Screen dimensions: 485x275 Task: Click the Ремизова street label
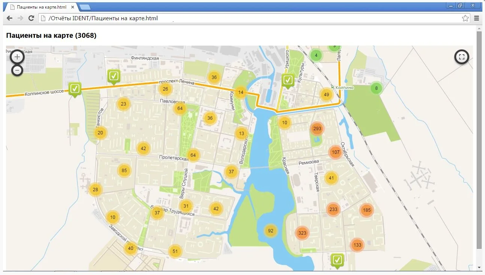[x=309, y=162]
